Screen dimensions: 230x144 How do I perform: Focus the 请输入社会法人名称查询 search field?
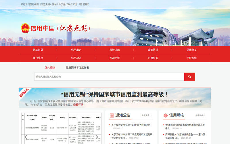109,77
